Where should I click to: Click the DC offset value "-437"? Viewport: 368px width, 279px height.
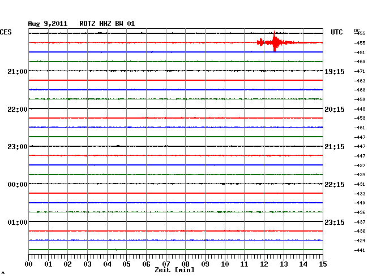pyautogui.click(x=360, y=222)
